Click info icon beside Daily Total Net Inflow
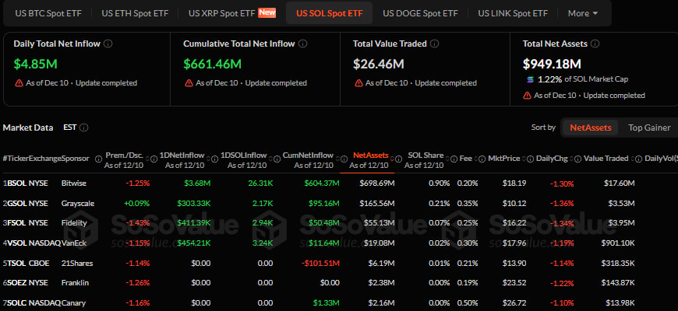Screen dimensions: 678x311 [108, 44]
